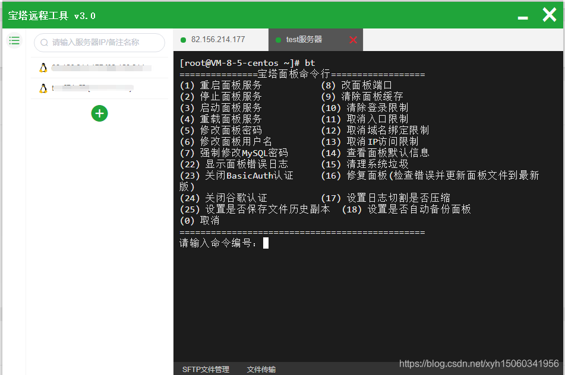Open SFTP文件管理 panel
Screen dimensions: 565x375
coord(206,369)
